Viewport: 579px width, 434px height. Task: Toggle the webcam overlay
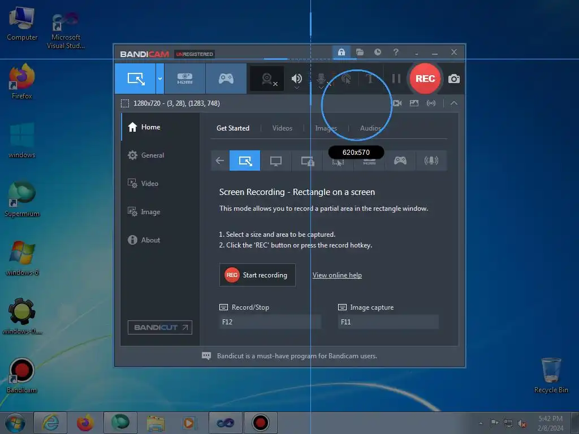(x=267, y=79)
